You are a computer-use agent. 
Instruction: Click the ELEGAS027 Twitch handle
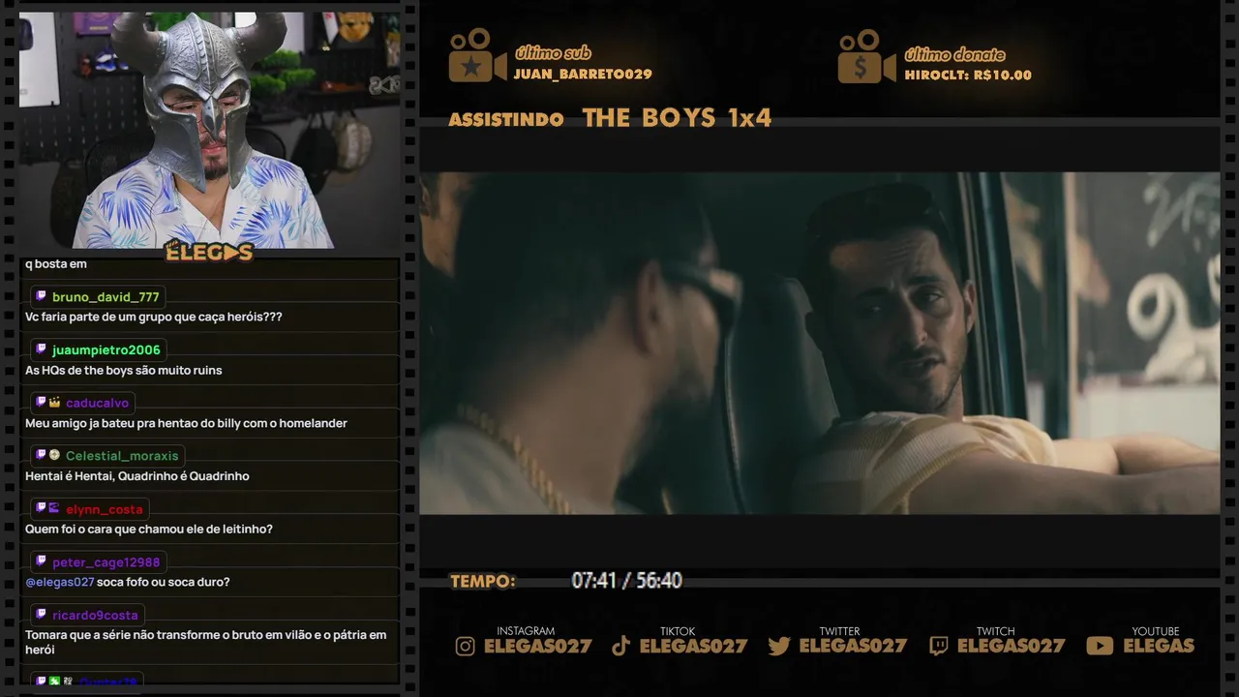click(1011, 647)
